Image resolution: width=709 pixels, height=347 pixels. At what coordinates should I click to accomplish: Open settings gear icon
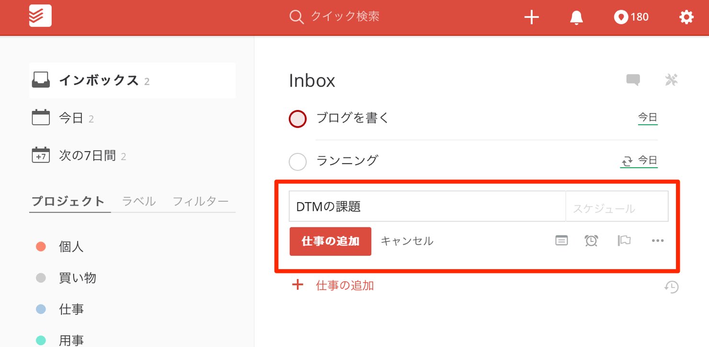(x=686, y=17)
